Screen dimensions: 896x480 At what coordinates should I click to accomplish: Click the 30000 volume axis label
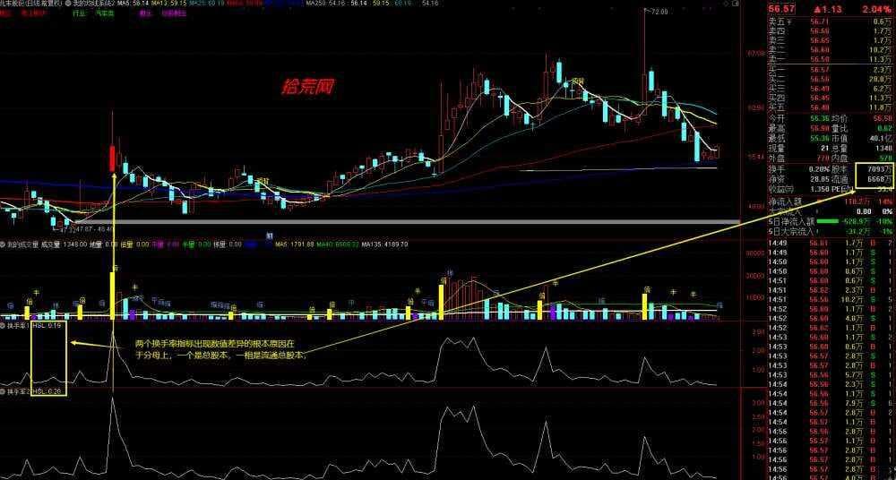coord(754,253)
